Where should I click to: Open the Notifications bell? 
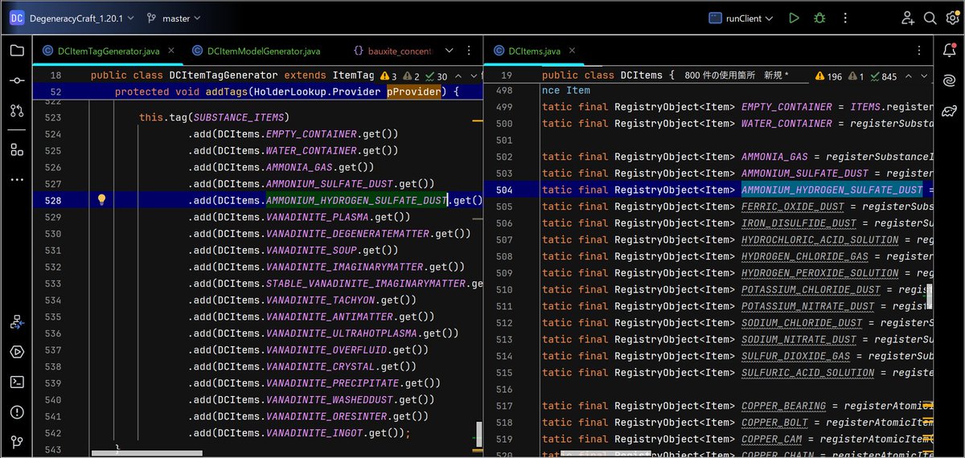tap(949, 51)
